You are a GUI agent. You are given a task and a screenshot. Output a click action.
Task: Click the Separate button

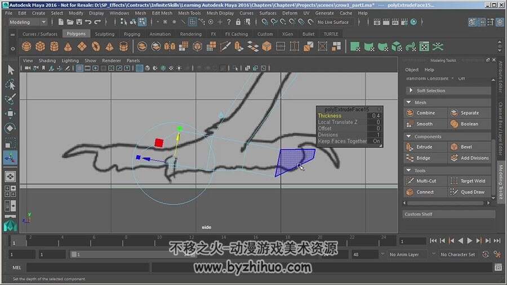pos(469,113)
